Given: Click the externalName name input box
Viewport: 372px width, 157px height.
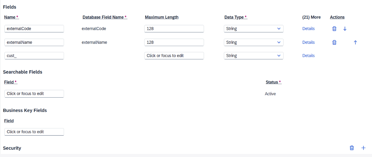Looking at the screenshot, I should [34, 42].
